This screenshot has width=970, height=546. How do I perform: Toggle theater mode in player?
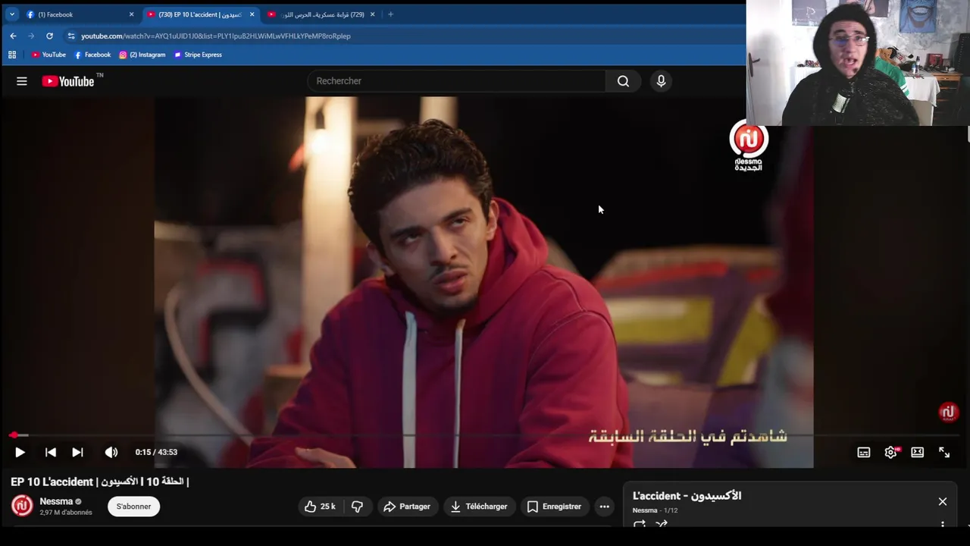tap(918, 452)
